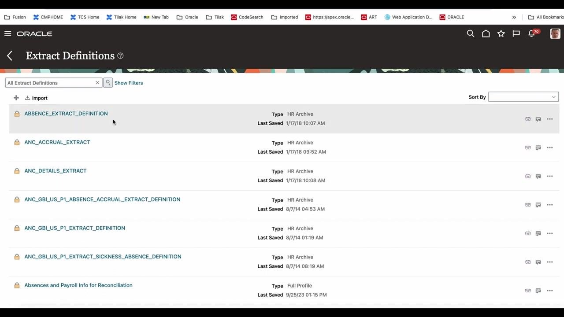Open notifications bell with badge
Screen dimensions: 564x317
coord(533,33)
